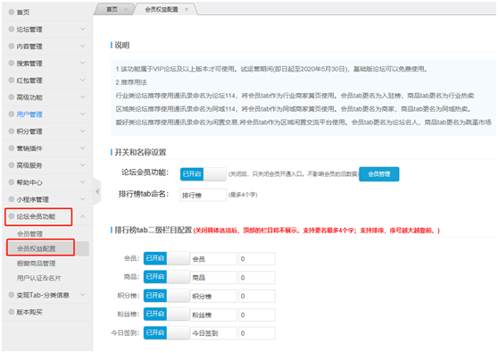
Task: Click the circle icon beside 首页 in sidebar
Action: click(12, 13)
